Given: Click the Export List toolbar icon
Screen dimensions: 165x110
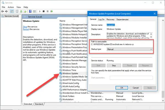Looking at the screenshot, I should pos(25,11).
